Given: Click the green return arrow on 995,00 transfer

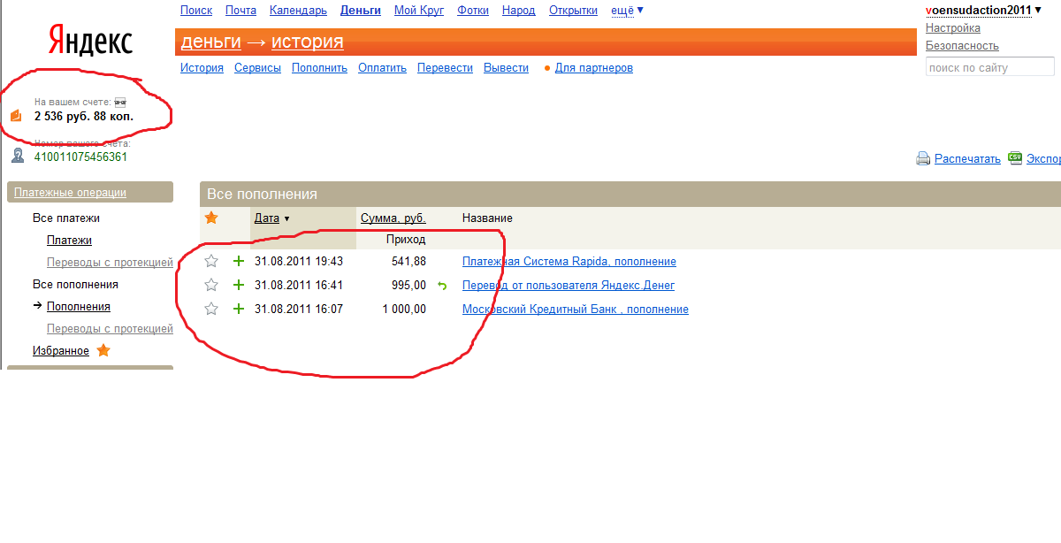Looking at the screenshot, I should point(442,286).
